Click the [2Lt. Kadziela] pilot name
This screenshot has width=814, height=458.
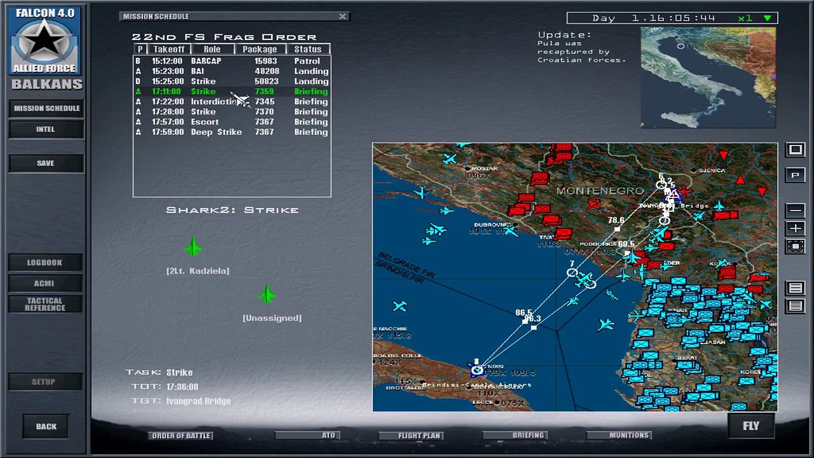point(198,271)
